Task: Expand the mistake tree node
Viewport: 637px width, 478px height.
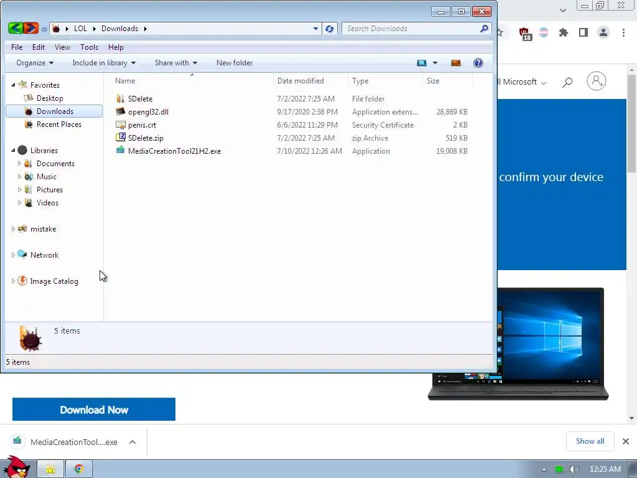Action: coord(13,229)
